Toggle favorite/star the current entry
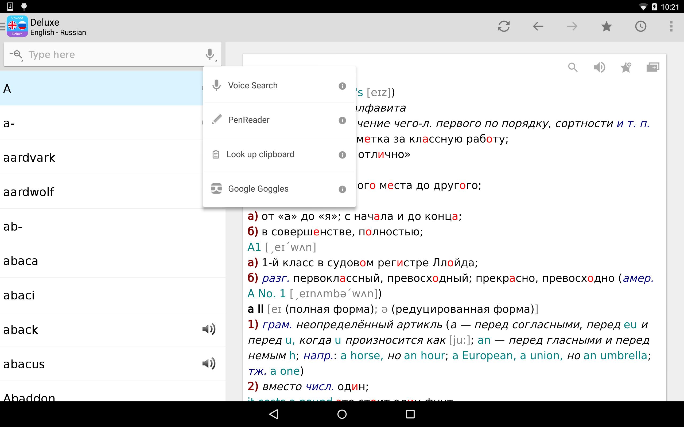The height and width of the screenshot is (427, 684). point(626,68)
